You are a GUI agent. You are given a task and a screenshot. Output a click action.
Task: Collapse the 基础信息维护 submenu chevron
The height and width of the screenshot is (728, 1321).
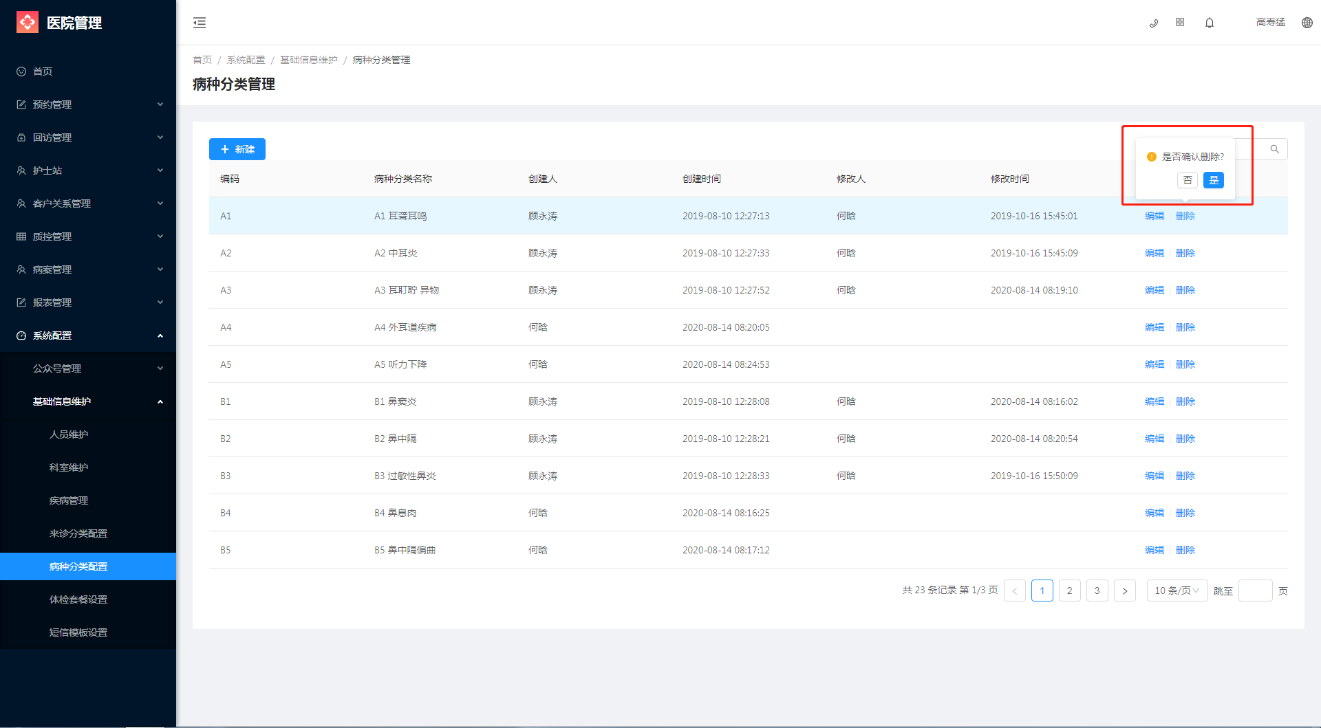click(160, 401)
